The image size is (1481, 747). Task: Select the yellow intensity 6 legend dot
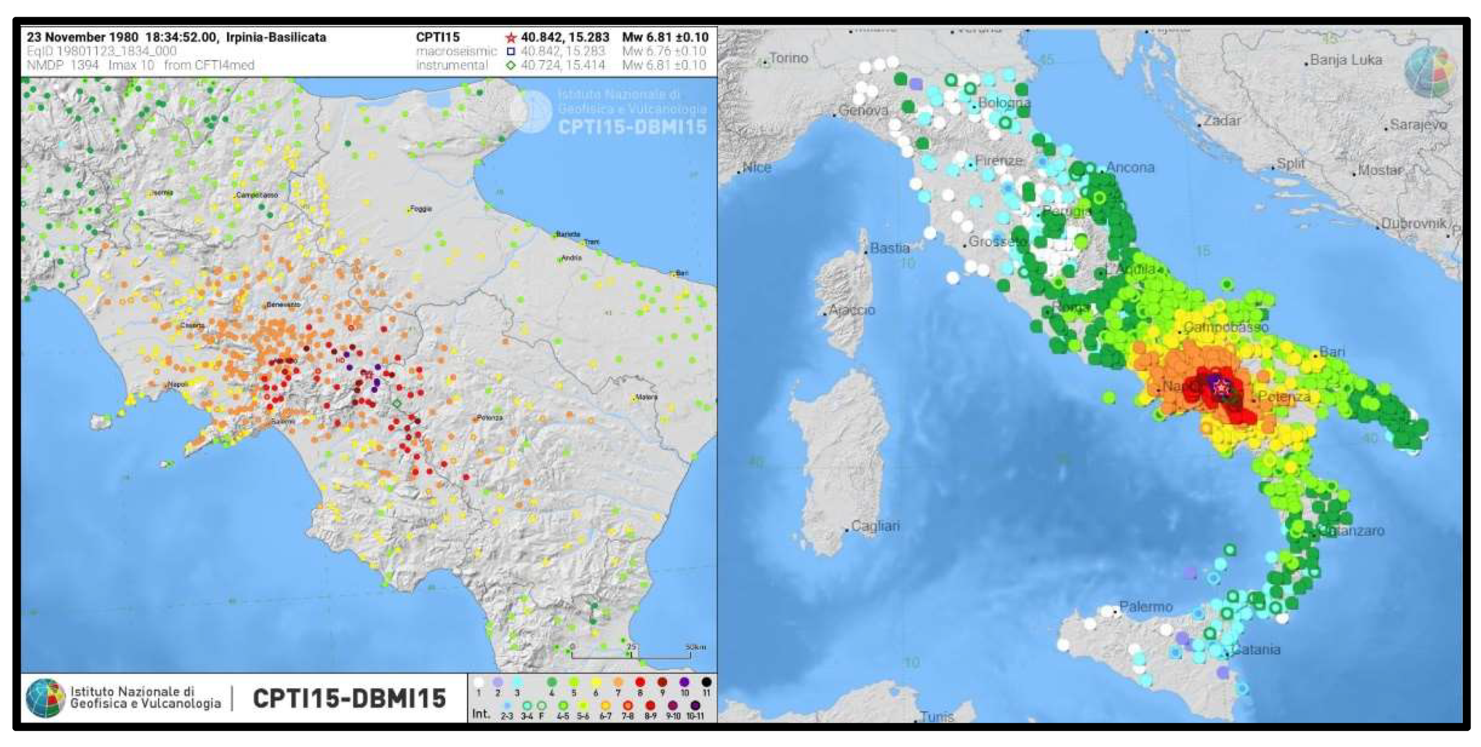(596, 682)
